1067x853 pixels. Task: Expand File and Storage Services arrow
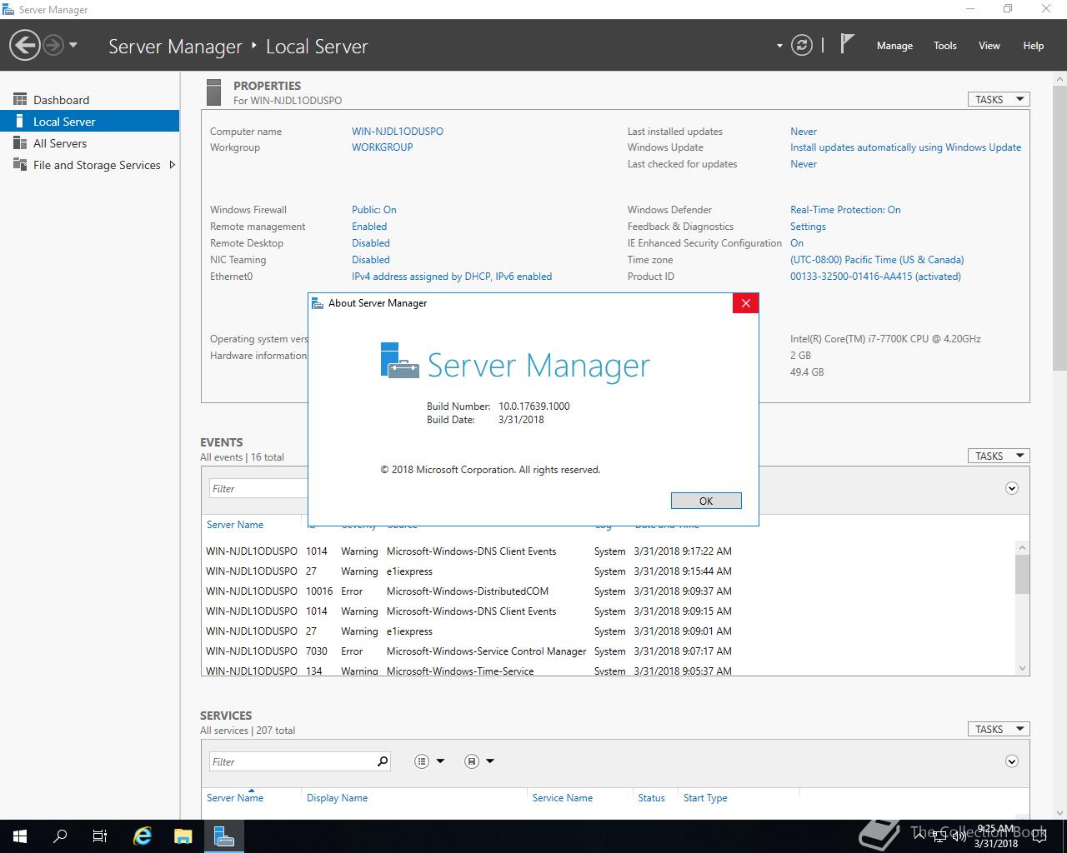pyautogui.click(x=172, y=164)
